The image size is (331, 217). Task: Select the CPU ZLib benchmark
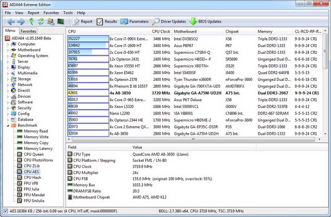click(32, 166)
